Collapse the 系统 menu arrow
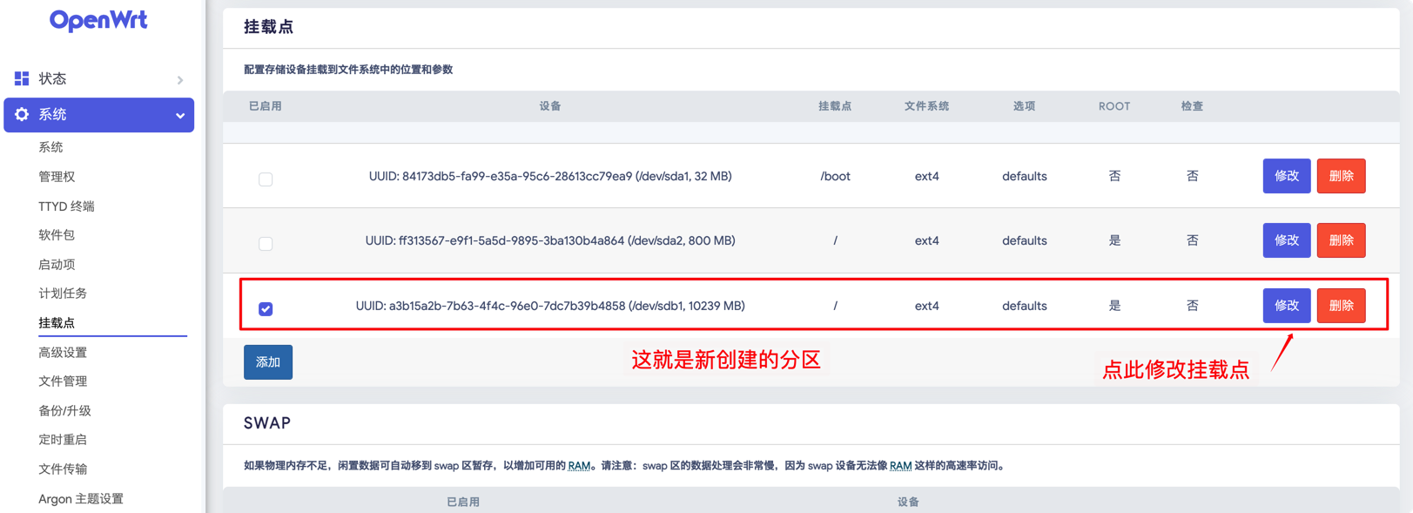1413x513 pixels. pos(180,115)
